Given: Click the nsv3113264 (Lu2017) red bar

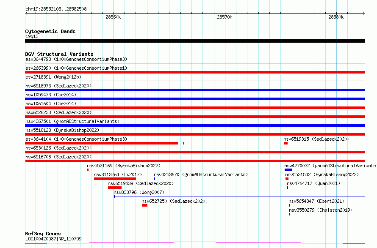Looking at the screenshot, I should coord(115,179).
